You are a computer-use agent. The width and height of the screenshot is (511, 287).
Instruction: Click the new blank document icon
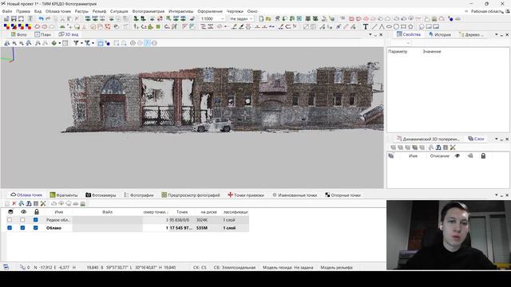(261, 19)
